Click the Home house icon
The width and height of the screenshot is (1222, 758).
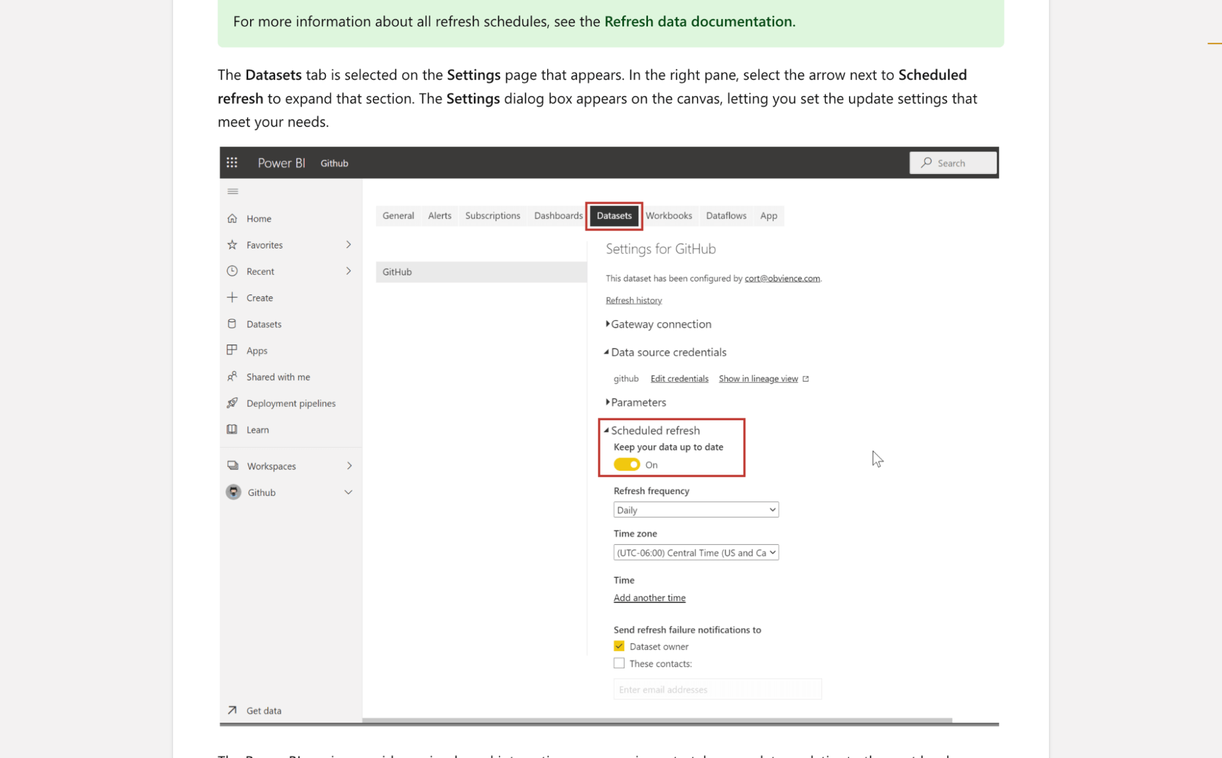pyautogui.click(x=232, y=218)
